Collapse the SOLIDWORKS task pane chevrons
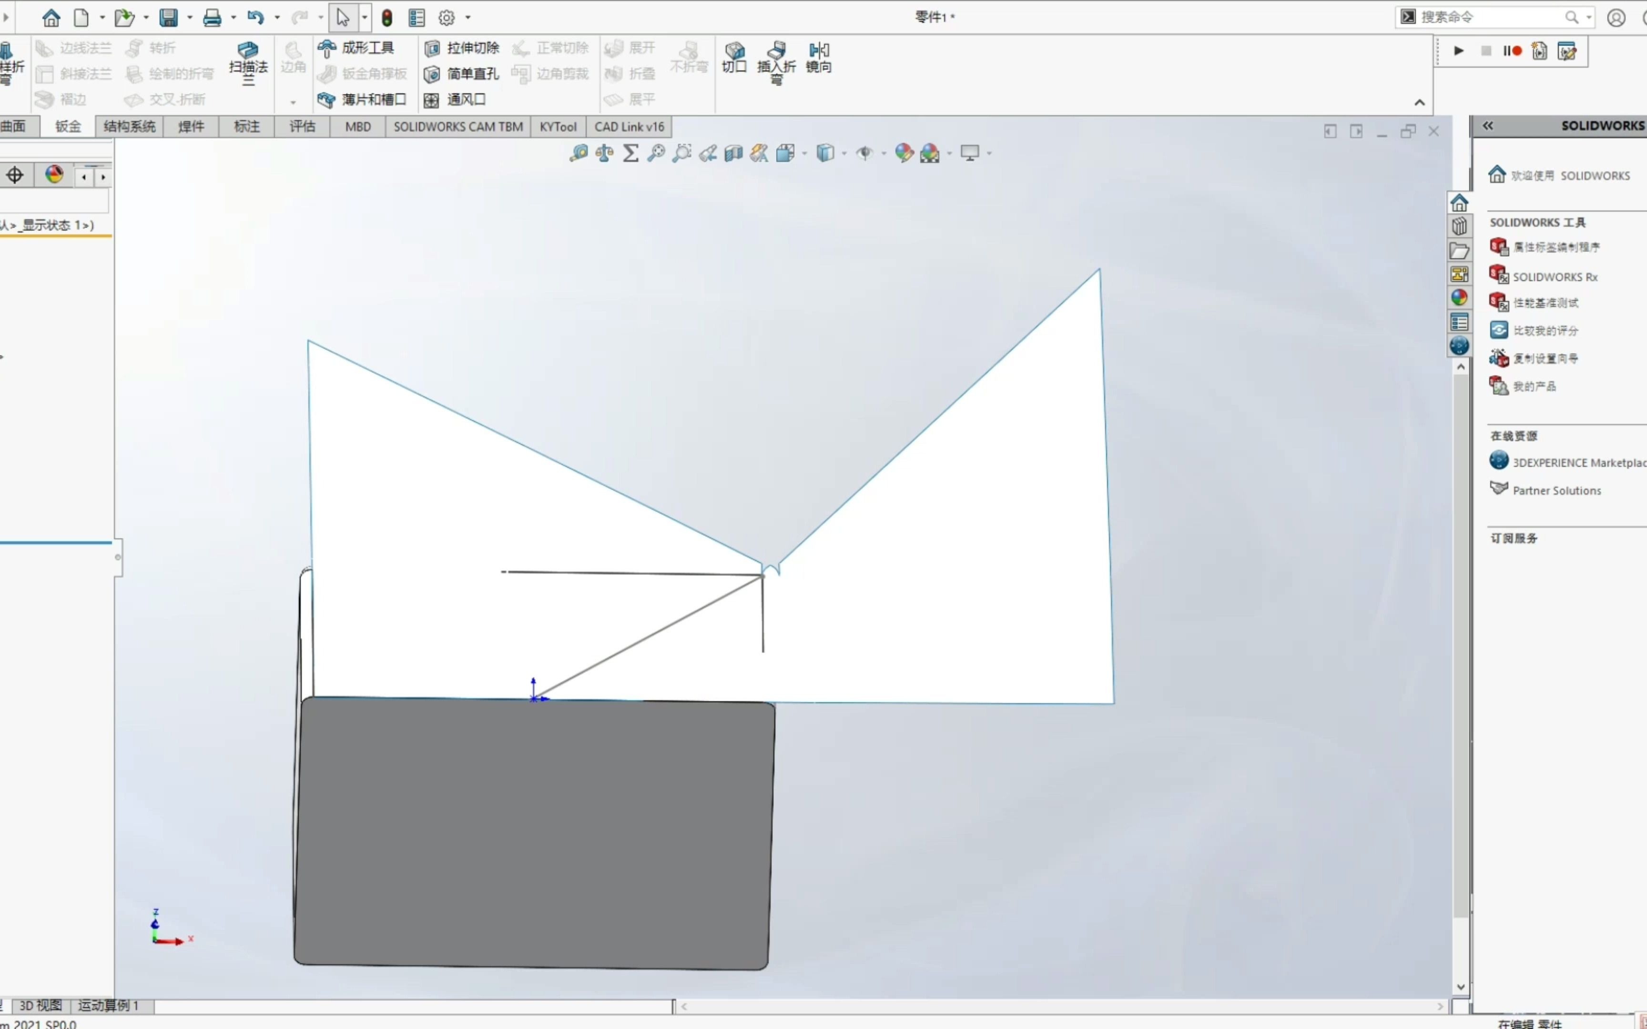 point(1488,126)
